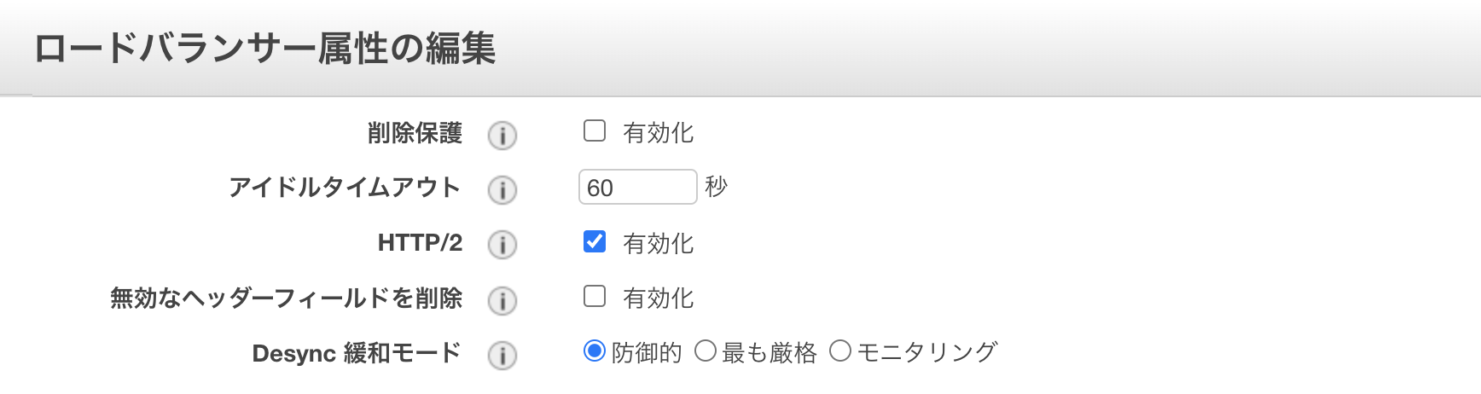The width and height of the screenshot is (1481, 394).
Task: Enable the 削除保護 checkbox
Action: point(595,130)
